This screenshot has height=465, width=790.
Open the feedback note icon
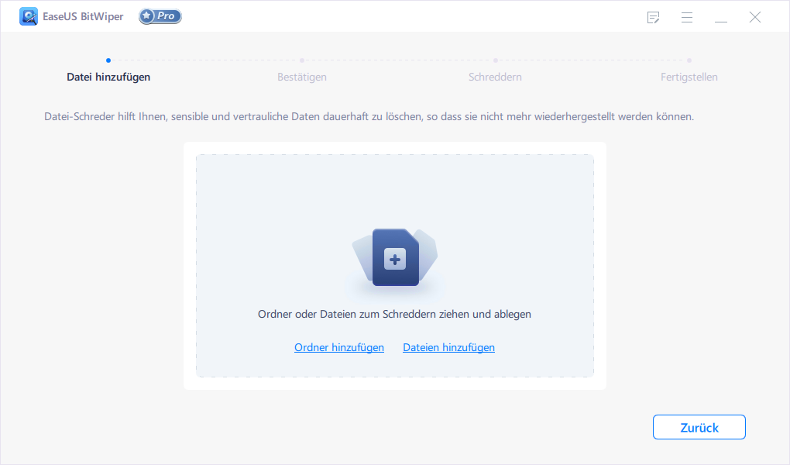tap(653, 17)
